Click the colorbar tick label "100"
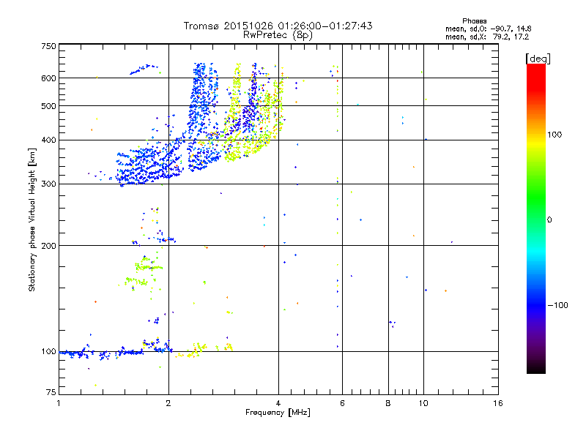 [555, 135]
